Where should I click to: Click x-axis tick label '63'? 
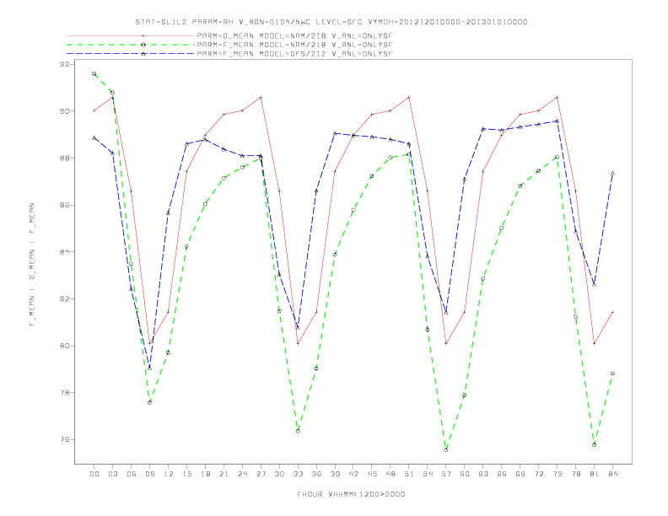483,474
